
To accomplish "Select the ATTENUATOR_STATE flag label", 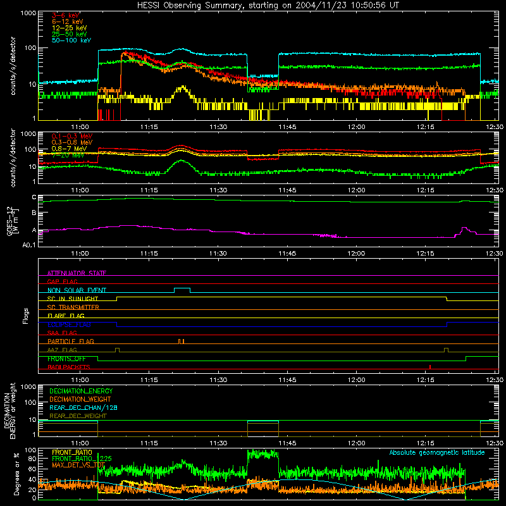I will coord(77,273).
